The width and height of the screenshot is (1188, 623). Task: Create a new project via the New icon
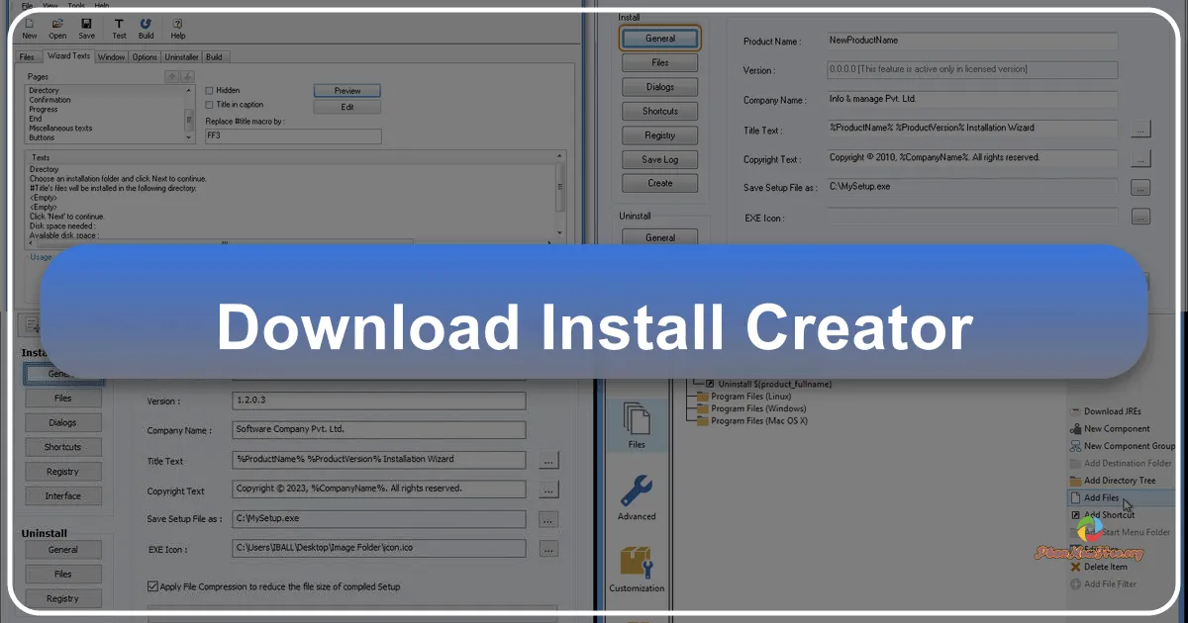29,28
